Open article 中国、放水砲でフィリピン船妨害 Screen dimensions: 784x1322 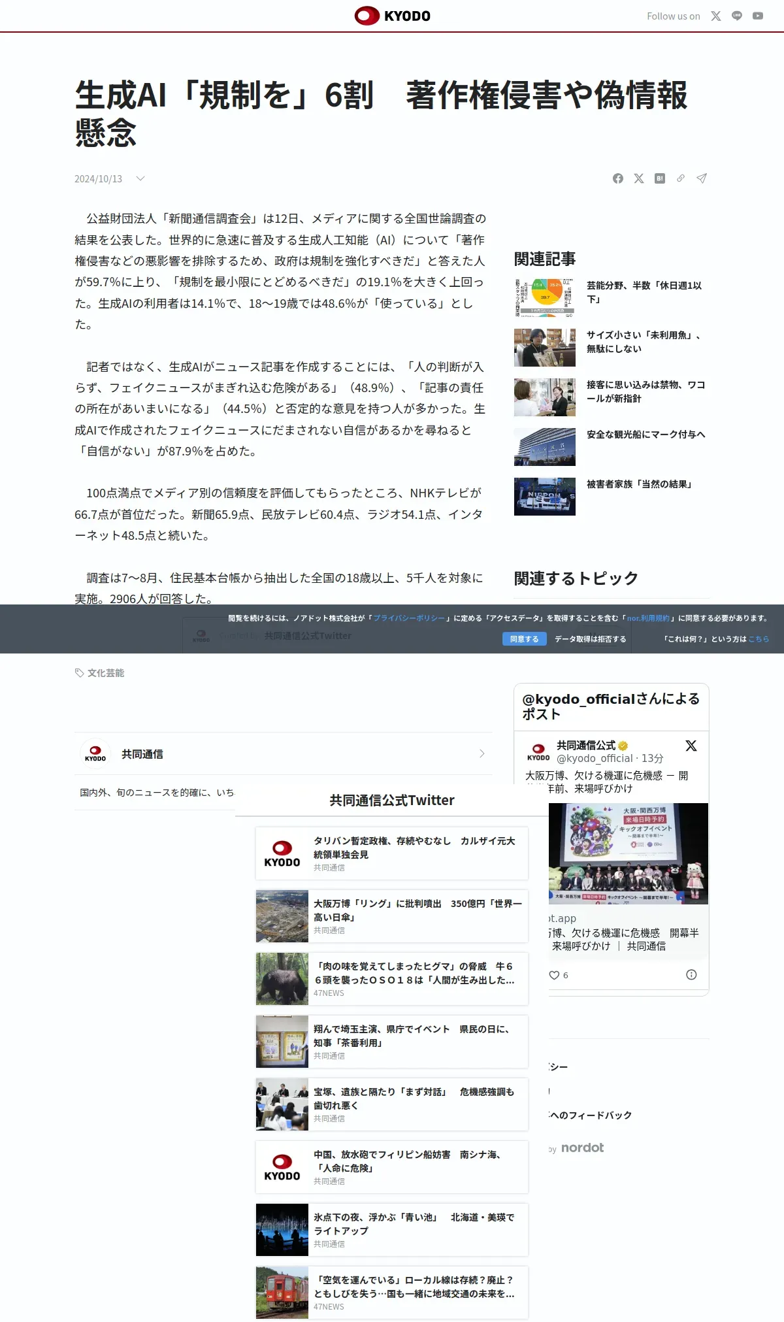click(x=392, y=1167)
